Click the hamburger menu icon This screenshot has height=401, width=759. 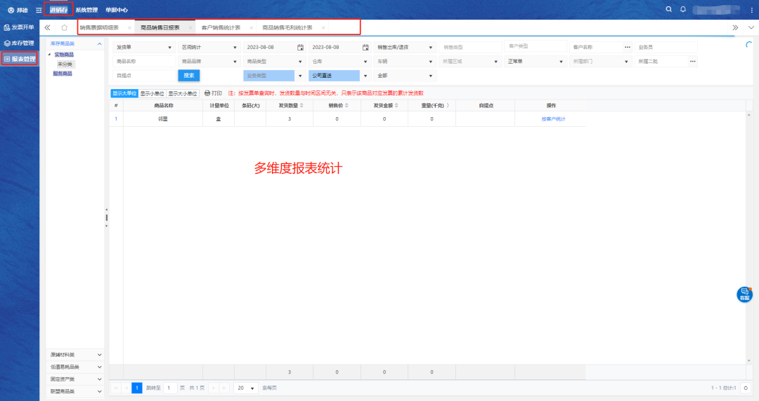tap(39, 10)
